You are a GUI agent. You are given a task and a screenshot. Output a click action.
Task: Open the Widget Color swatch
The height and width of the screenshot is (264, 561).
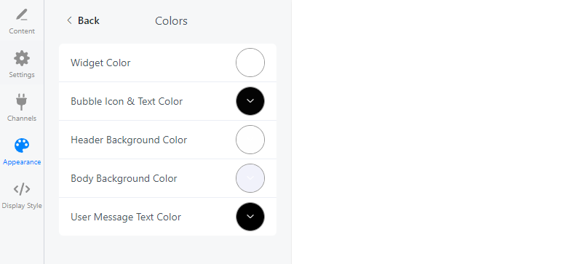point(250,63)
